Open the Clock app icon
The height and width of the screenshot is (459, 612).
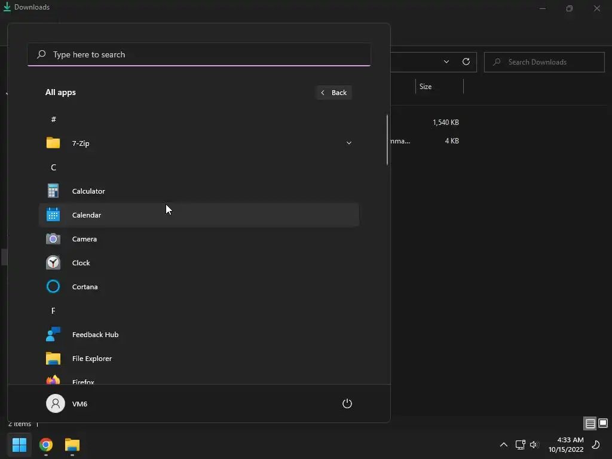click(x=53, y=263)
